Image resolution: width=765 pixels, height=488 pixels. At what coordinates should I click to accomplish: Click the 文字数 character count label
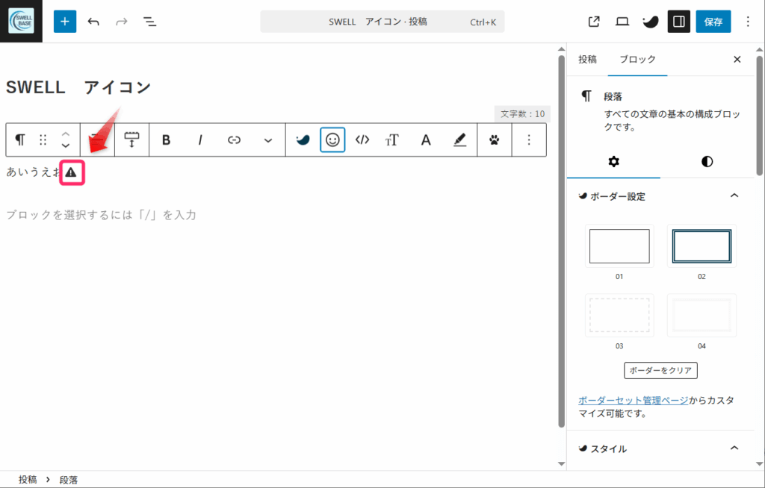coord(522,114)
